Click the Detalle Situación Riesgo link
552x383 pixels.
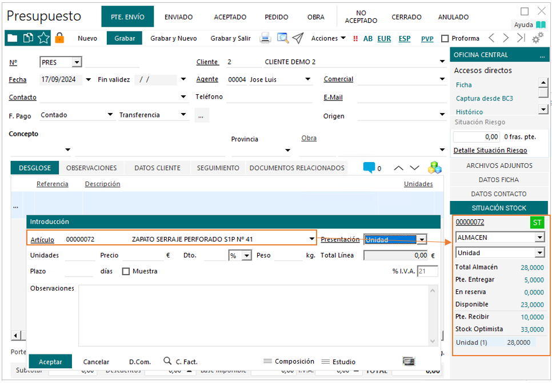coord(490,150)
